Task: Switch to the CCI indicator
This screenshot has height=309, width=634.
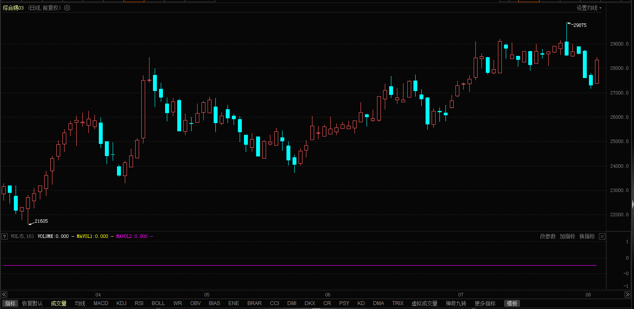Action: (x=274, y=303)
